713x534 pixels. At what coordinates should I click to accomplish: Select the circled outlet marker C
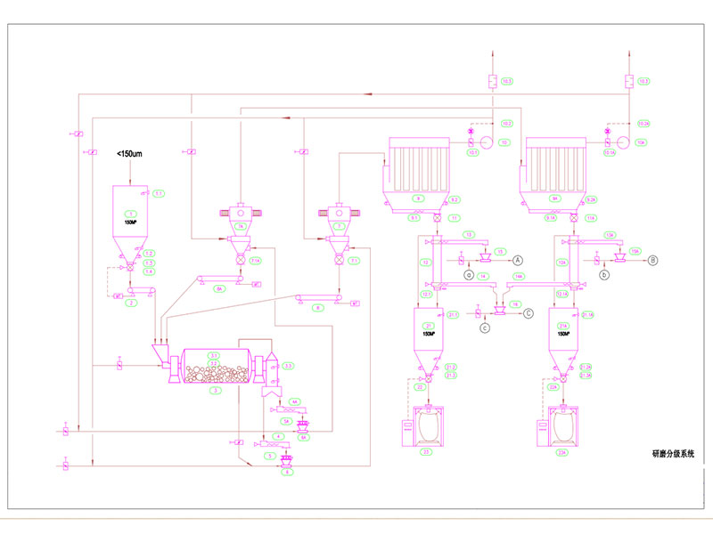tap(529, 312)
